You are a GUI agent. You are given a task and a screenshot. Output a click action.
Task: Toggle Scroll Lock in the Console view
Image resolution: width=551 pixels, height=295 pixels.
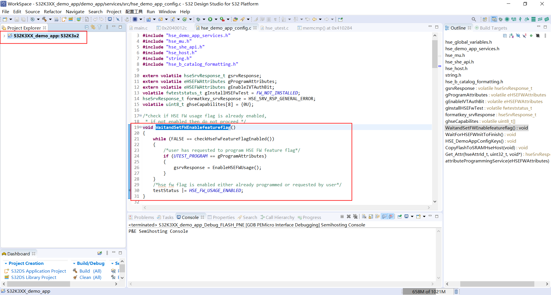(x=371, y=217)
